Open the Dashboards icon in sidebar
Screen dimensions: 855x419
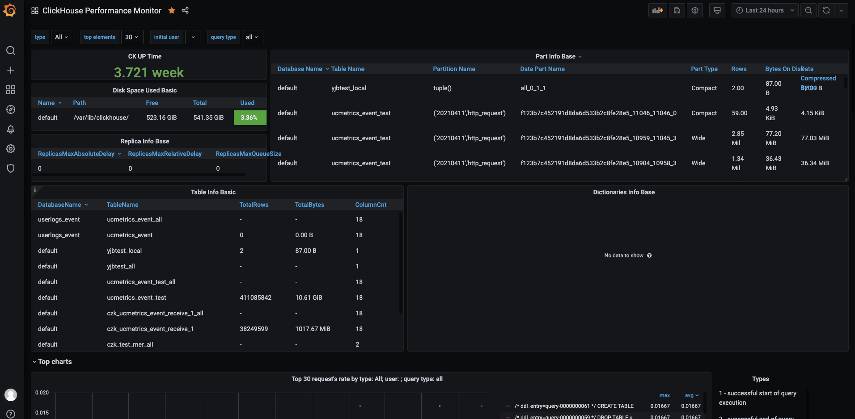11,90
